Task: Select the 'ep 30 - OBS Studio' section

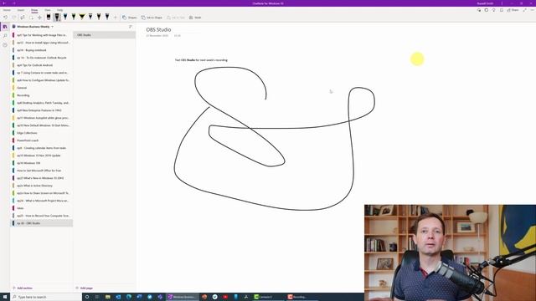Action: [x=42, y=223]
